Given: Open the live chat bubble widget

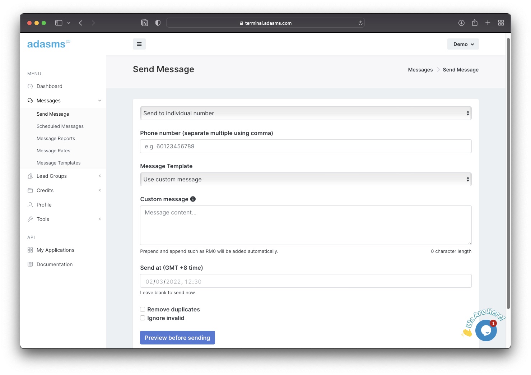Looking at the screenshot, I should 486,330.
